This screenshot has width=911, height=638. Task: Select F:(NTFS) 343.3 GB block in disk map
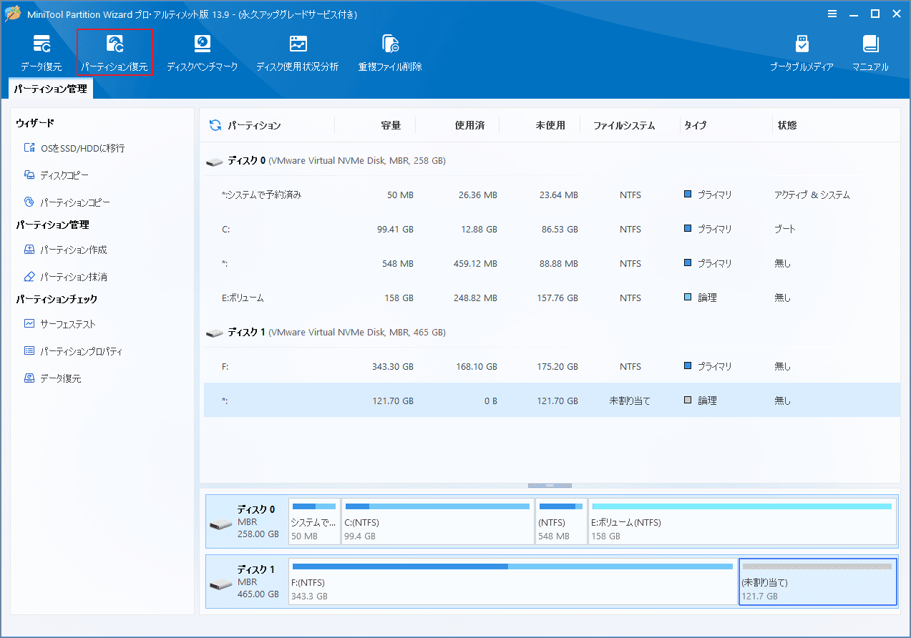coord(513,581)
